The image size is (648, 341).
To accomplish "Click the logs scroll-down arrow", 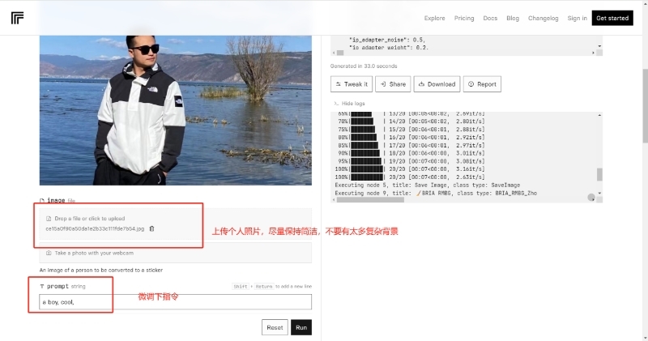I will click(x=599, y=193).
